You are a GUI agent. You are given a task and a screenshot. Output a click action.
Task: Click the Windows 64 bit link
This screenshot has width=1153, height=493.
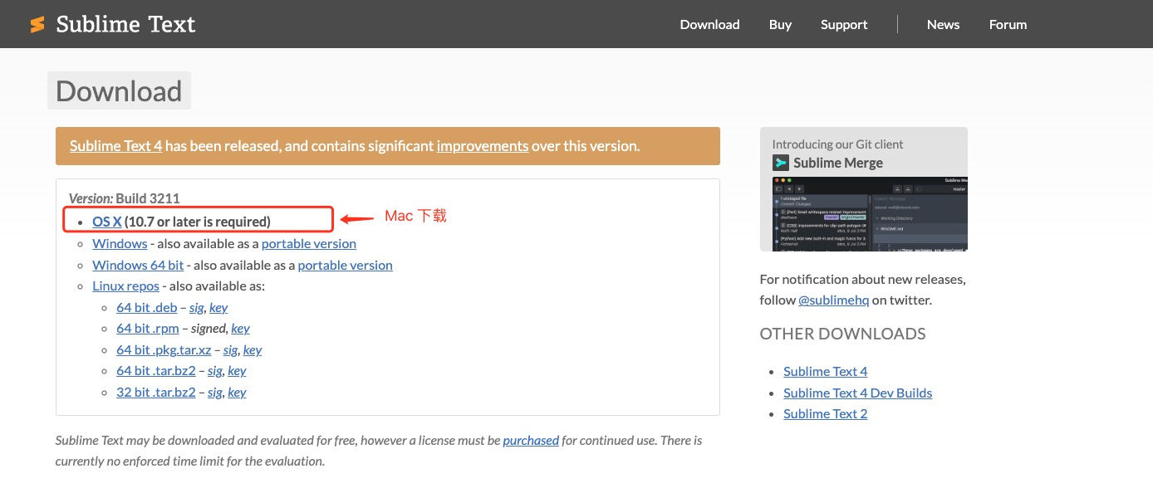138,265
